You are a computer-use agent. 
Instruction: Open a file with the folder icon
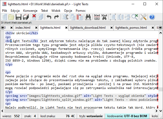[11, 17]
